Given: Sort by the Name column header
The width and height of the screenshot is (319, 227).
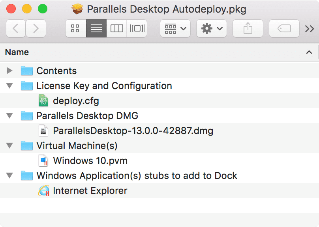Looking at the screenshot, I should point(17,52).
